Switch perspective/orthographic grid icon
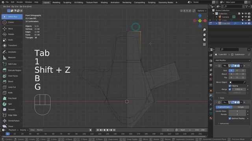 [x=204, y=44]
